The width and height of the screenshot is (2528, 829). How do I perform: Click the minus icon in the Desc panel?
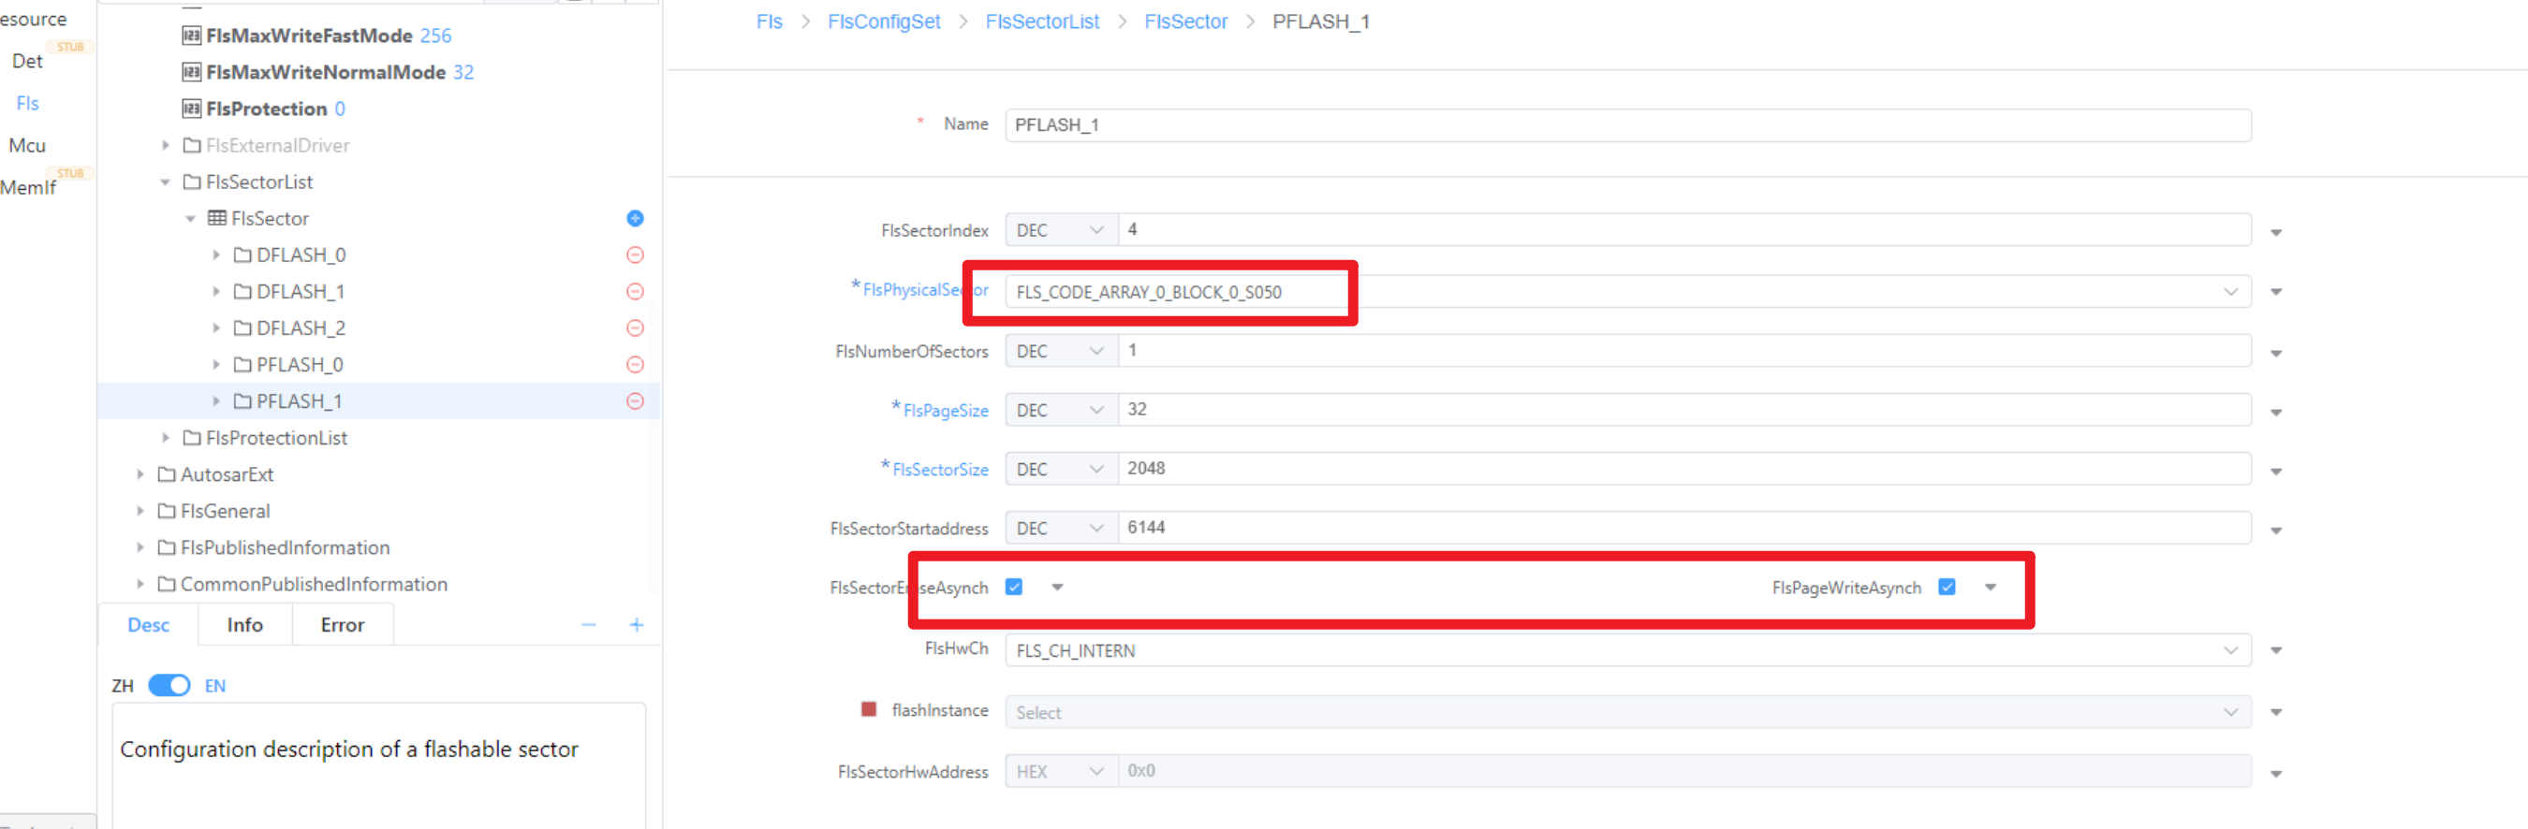tap(589, 625)
